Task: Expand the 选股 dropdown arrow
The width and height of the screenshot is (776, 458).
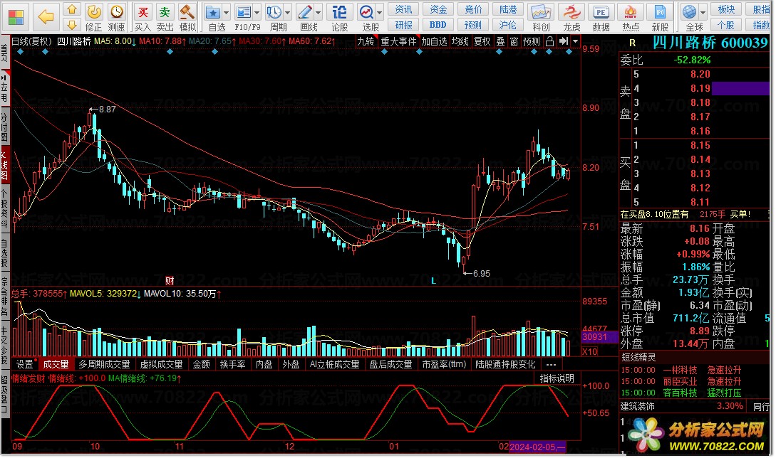Action: [x=380, y=12]
